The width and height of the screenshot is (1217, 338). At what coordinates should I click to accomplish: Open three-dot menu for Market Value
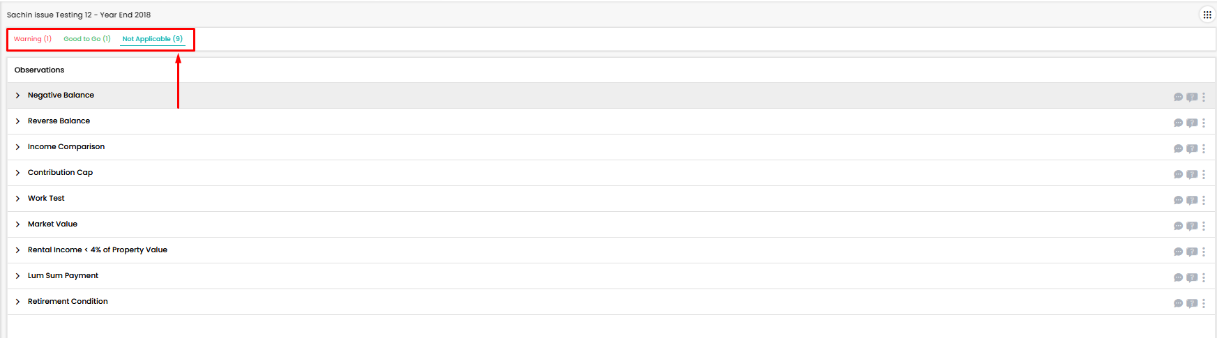pos(1204,226)
